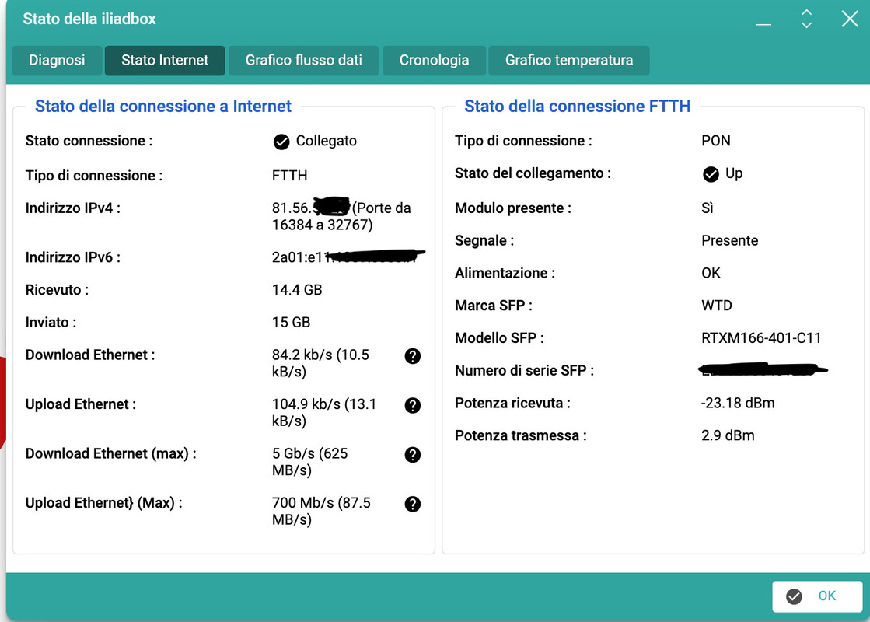The height and width of the screenshot is (622, 870).
Task: Click the Upload Ethernet} (Max) label
Action: 103,503
